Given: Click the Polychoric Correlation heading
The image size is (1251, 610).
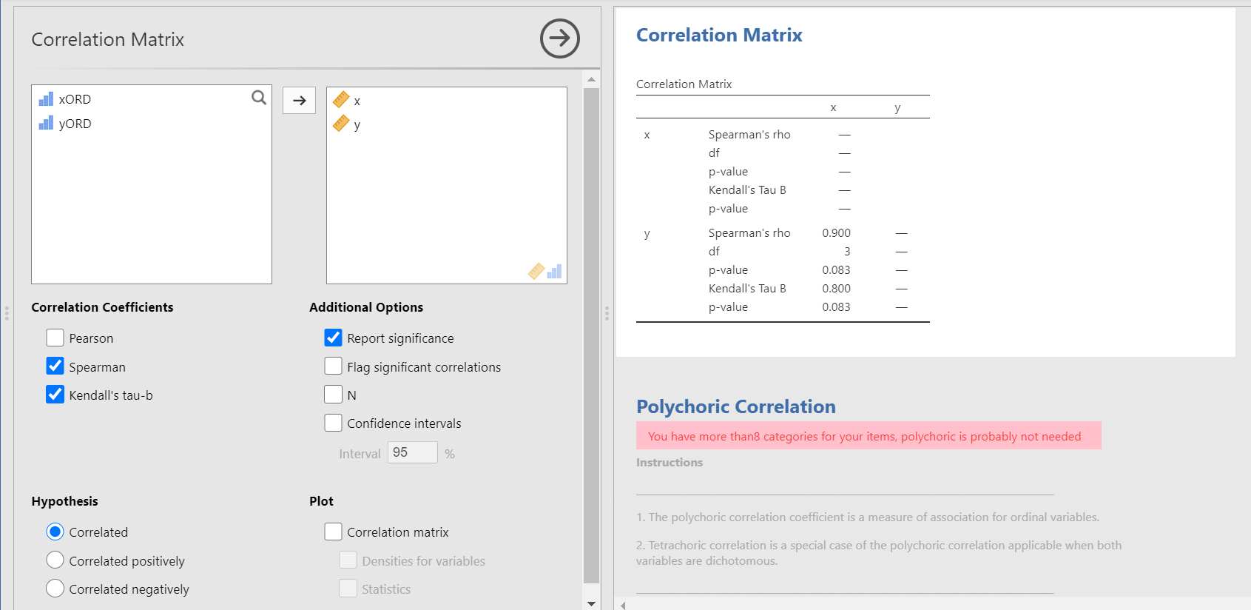Looking at the screenshot, I should tap(735, 406).
